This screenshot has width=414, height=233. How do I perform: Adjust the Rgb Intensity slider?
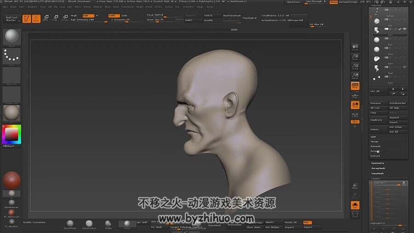coord(88,20)
